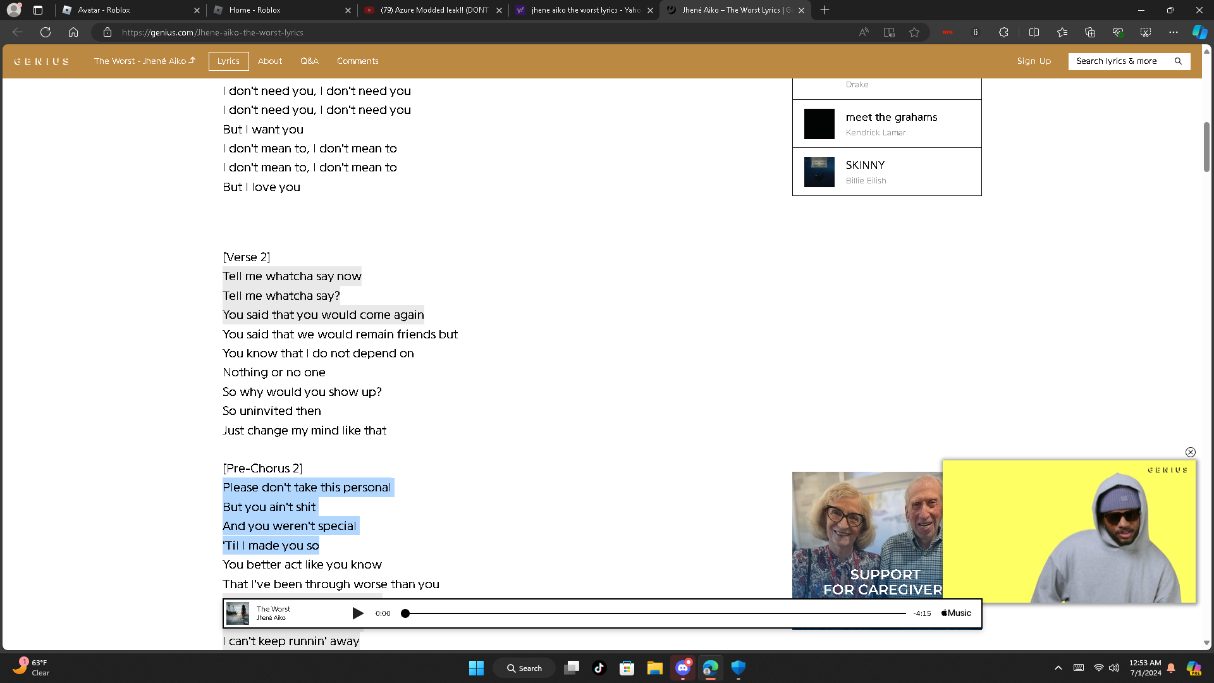Click The Worst - Jhené Aiko header link
This screenshot has height=683, width=1214.
[145, 61]
